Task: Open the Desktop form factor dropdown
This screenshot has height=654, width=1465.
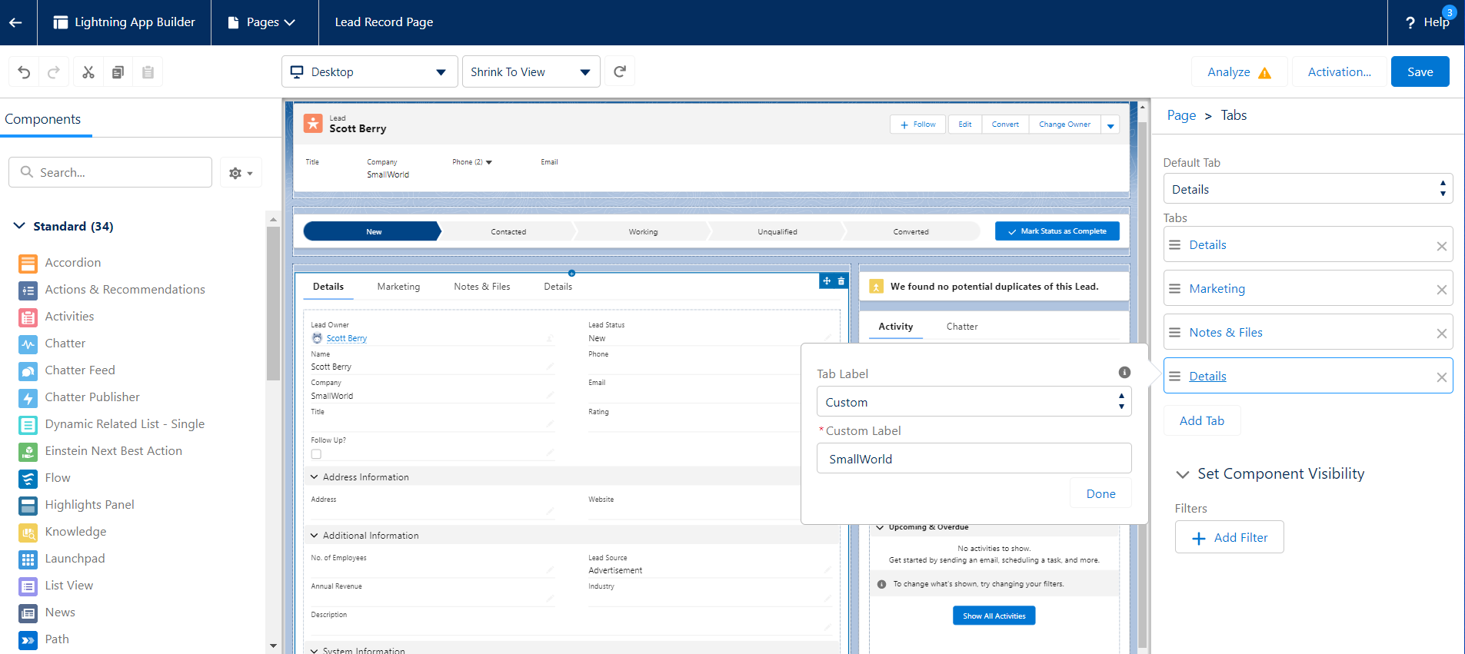Action: [369, 72]
